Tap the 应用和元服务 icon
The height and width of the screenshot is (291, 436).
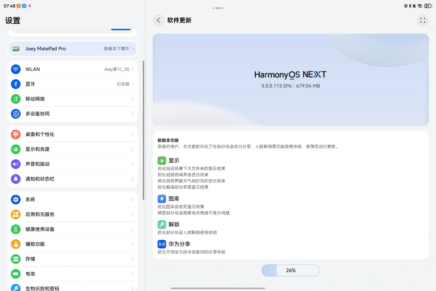click(16, 214)
